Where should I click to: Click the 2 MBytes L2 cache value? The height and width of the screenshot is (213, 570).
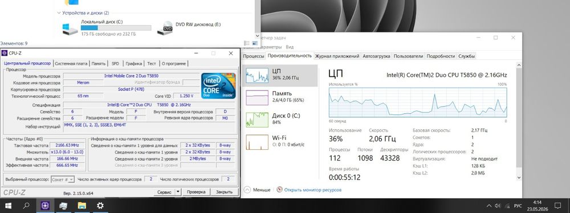point(198,159)
